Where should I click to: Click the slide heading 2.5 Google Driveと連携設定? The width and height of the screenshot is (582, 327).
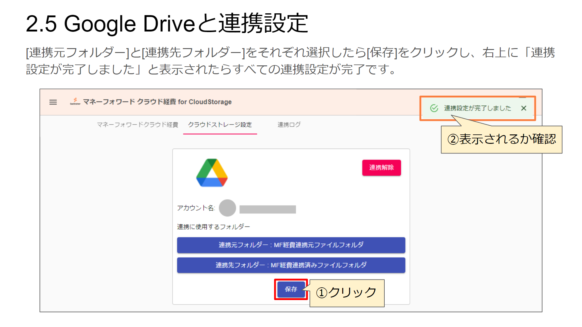tap(167, 24)
